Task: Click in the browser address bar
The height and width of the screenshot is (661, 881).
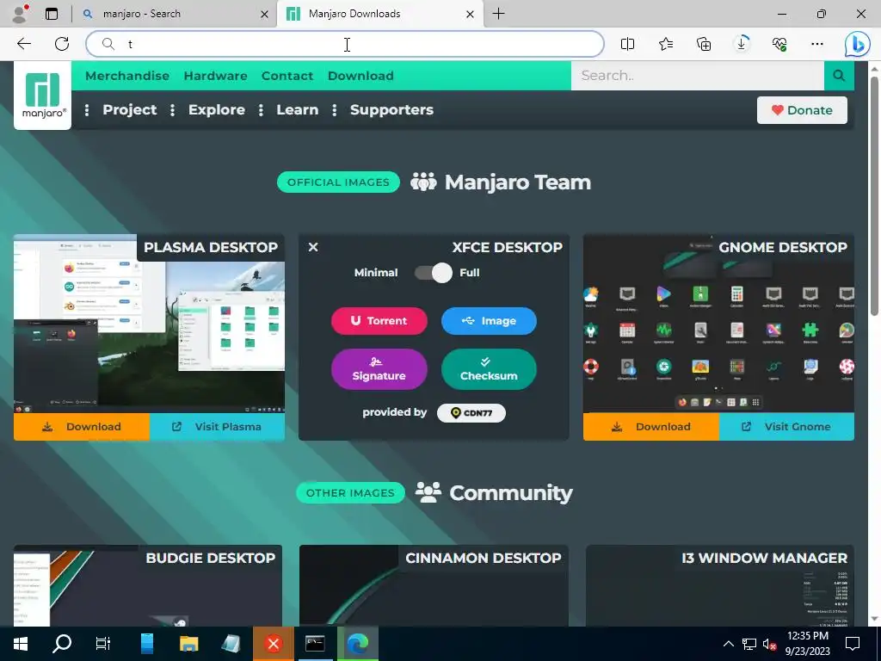Action: pyautogui.click(x=344, y=44)
